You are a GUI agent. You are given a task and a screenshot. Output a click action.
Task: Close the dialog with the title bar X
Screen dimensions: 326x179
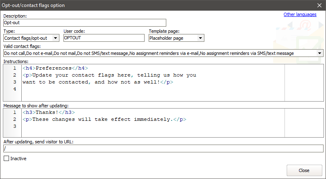point(319,5)
